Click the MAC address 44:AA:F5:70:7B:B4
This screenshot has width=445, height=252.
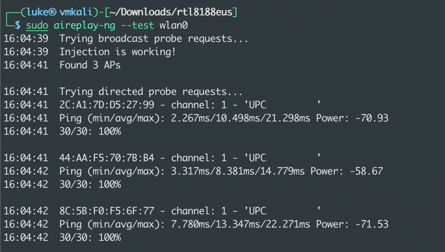[107, 157]
